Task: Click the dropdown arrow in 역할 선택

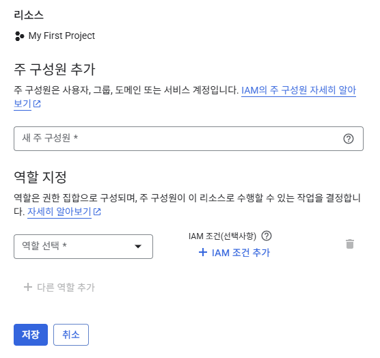Action: click(x=138, y=247)
